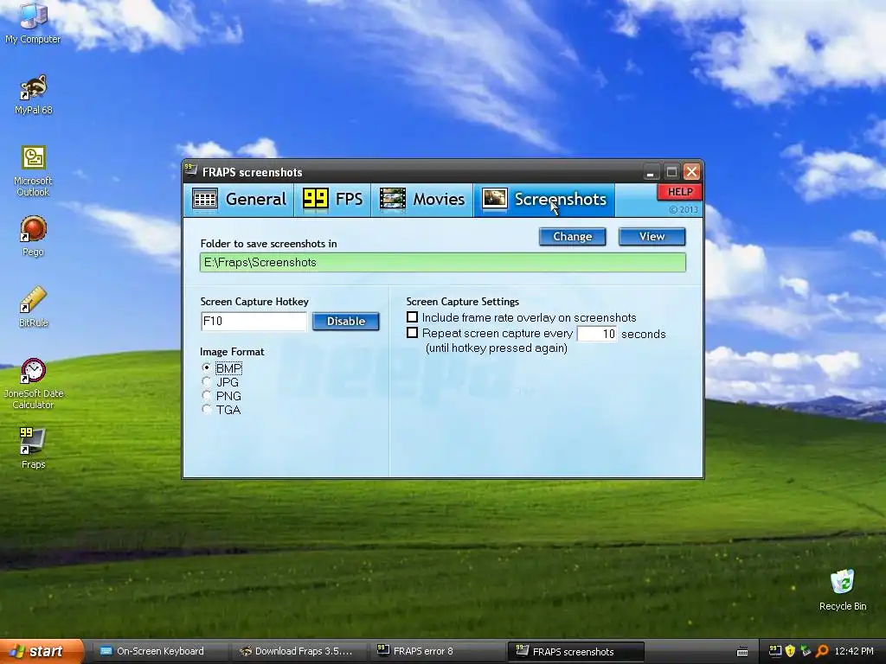Select the JPG image format

(206, 381)
